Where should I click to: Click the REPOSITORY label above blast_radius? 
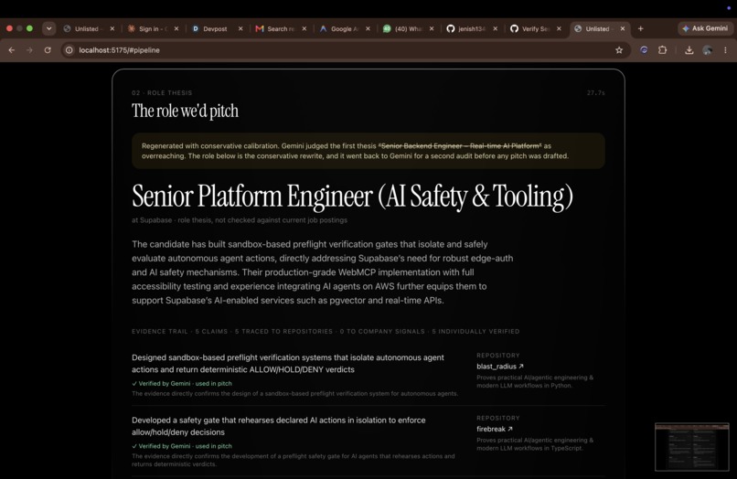click(x=498, y=356)
